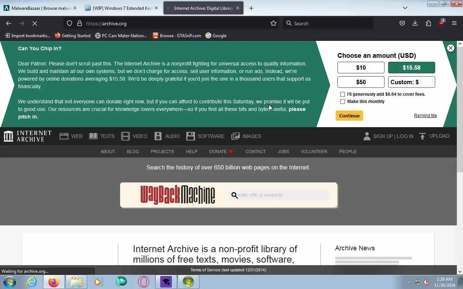Close the MalwareBazaar tab

point(75,8)
